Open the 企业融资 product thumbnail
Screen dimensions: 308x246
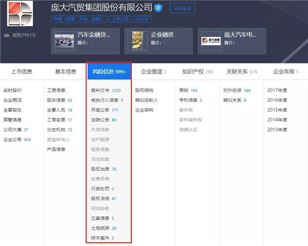point(137,41)
